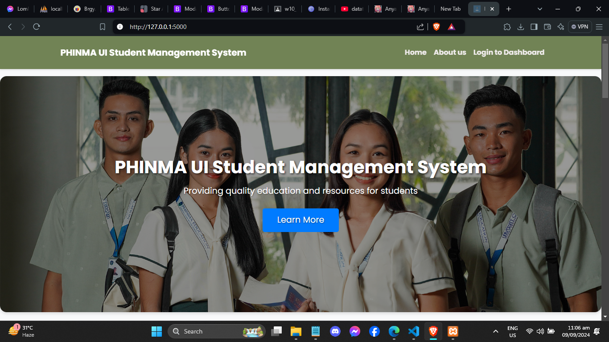This screenshot has width=609, height=342.
Task: Reload the current page
Action: tap(37, 27)
